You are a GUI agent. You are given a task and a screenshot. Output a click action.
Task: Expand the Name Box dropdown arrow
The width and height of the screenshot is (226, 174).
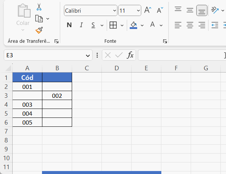pyautogui.click(x=88, y=55)
